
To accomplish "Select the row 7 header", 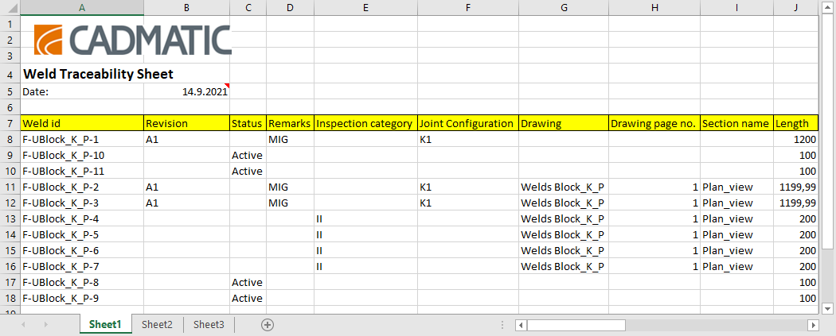I will pyautogui.click(x=10, y=123).
